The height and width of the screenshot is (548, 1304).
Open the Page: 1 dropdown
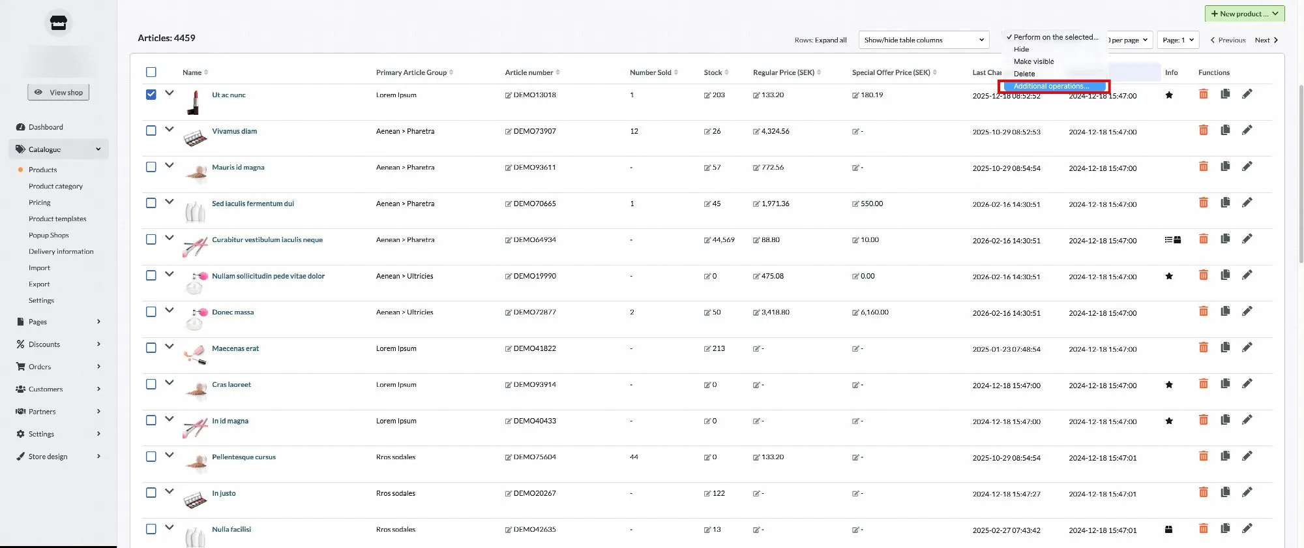[x=1178, y=40]
